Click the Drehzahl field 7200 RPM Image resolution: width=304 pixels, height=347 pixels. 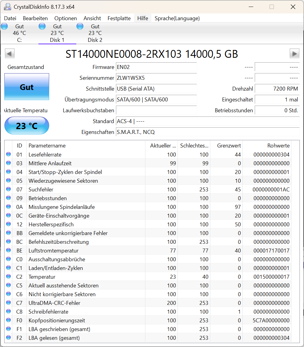click(277, 89)
